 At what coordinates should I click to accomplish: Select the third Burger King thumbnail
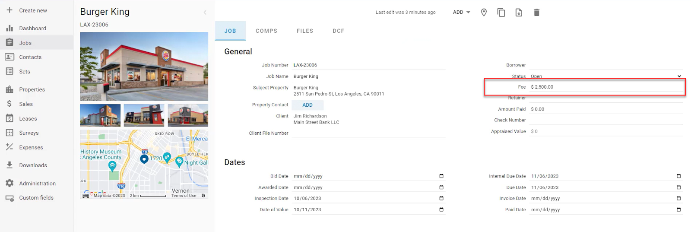click(x=188, y=115)
